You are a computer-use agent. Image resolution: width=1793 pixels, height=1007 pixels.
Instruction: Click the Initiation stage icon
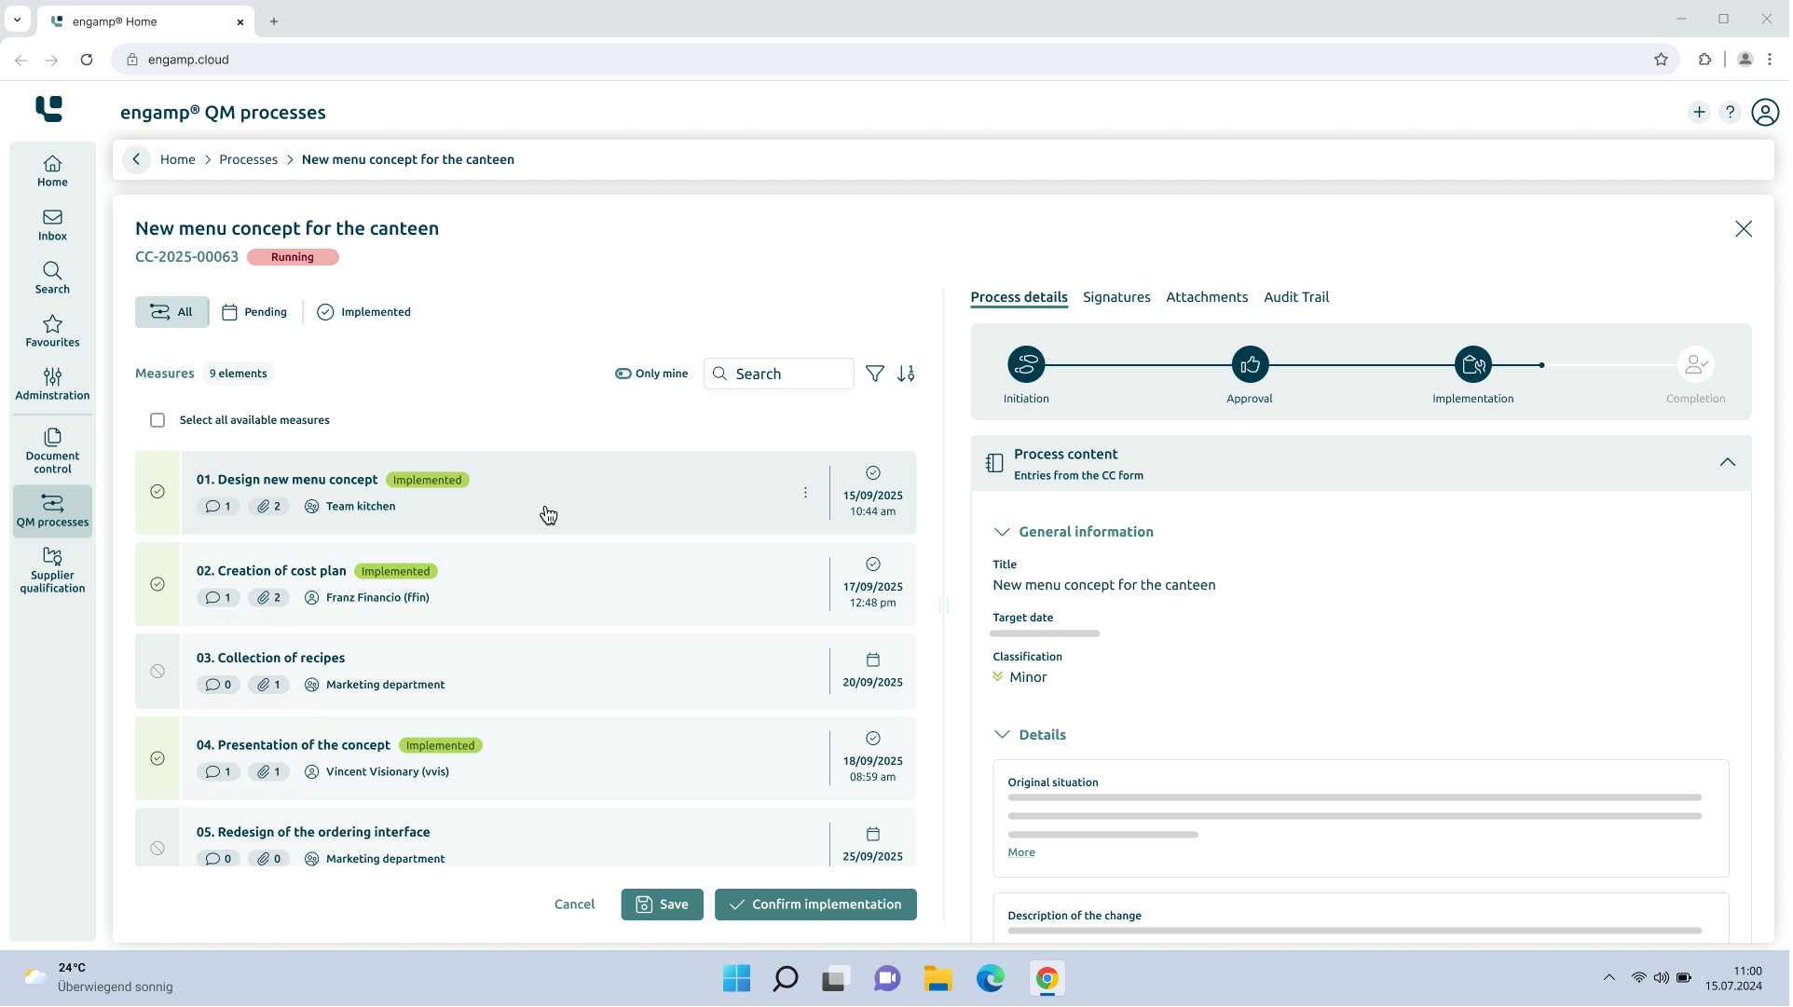1028,365
